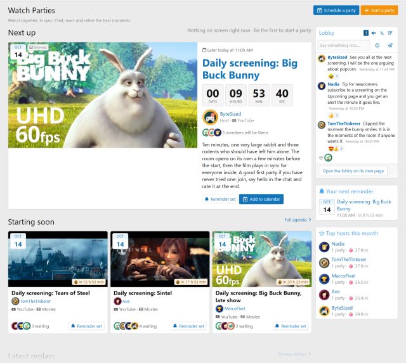The height and width of the screenshot is (363, 406).
Task: Toggle Reminder set on Tears of Steel card
Action: coord(87,326)
